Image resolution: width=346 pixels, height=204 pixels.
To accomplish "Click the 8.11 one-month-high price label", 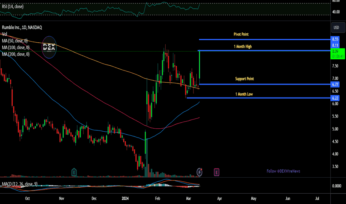I will (x=335, y=45).
